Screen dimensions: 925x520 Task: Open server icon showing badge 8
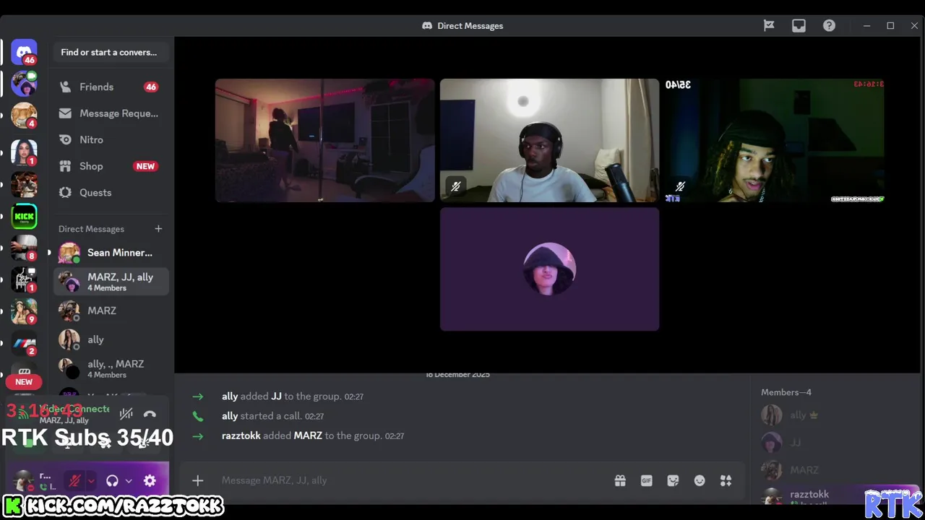coord(24,248)
